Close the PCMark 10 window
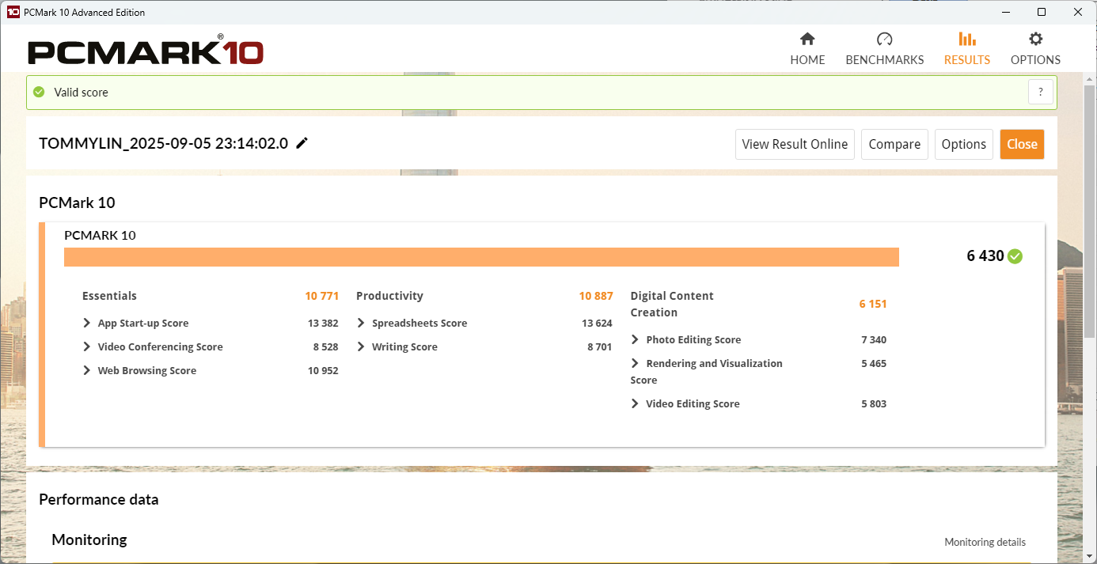 pyautogui.click(x=1078, y=12)
